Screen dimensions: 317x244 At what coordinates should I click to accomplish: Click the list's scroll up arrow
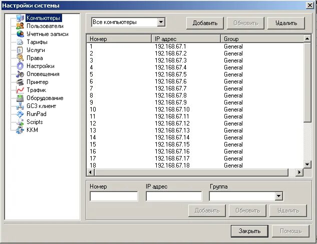307,38
